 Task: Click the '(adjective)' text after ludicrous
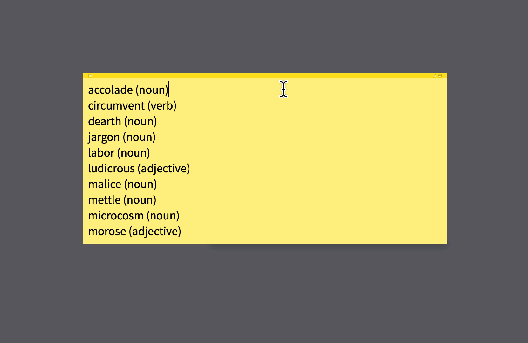[164, 169]
